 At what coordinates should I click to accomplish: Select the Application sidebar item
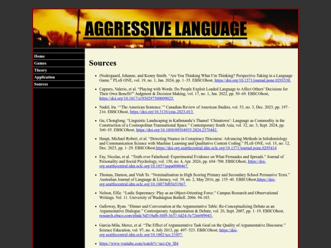59,77
